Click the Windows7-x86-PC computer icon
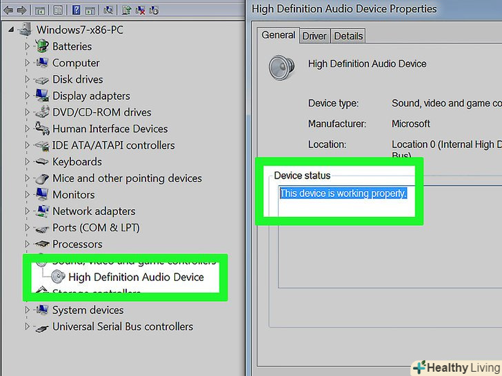This screenshot has height=376, width=502. pos(26,30)
